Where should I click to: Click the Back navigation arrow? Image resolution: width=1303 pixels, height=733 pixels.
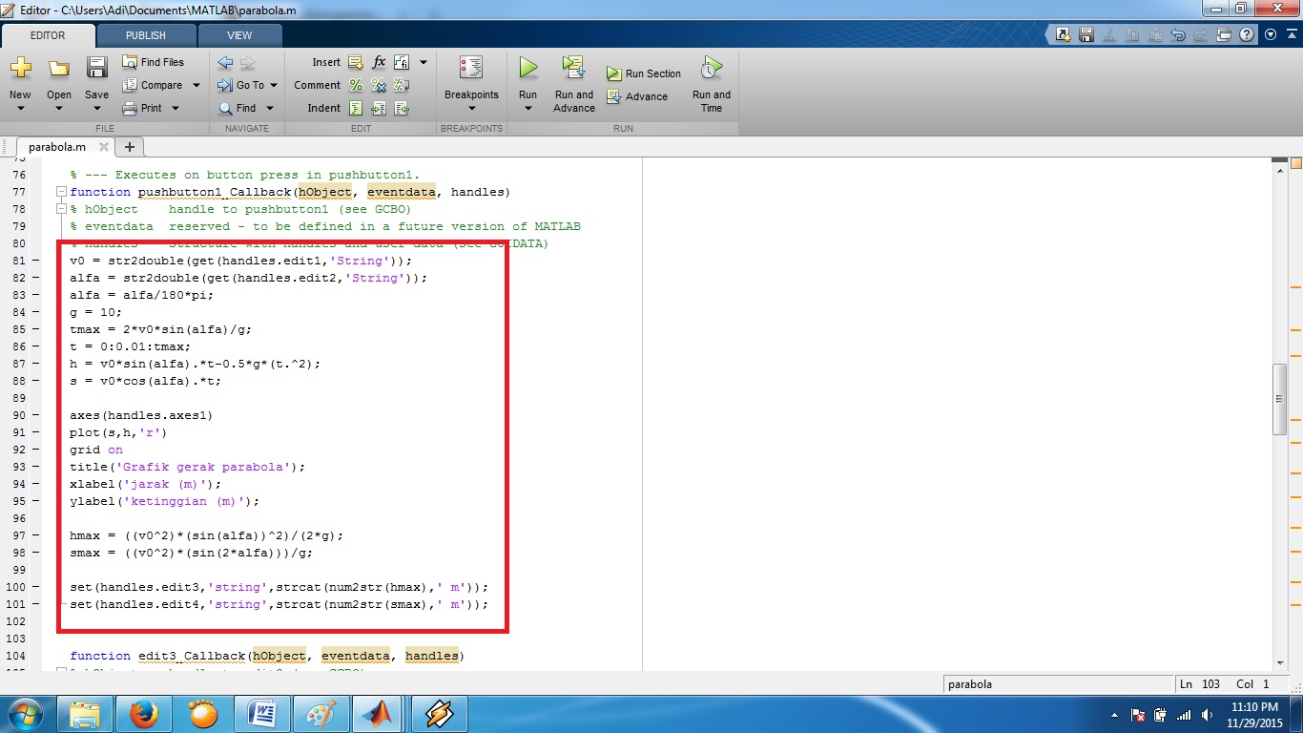[225, 62]
